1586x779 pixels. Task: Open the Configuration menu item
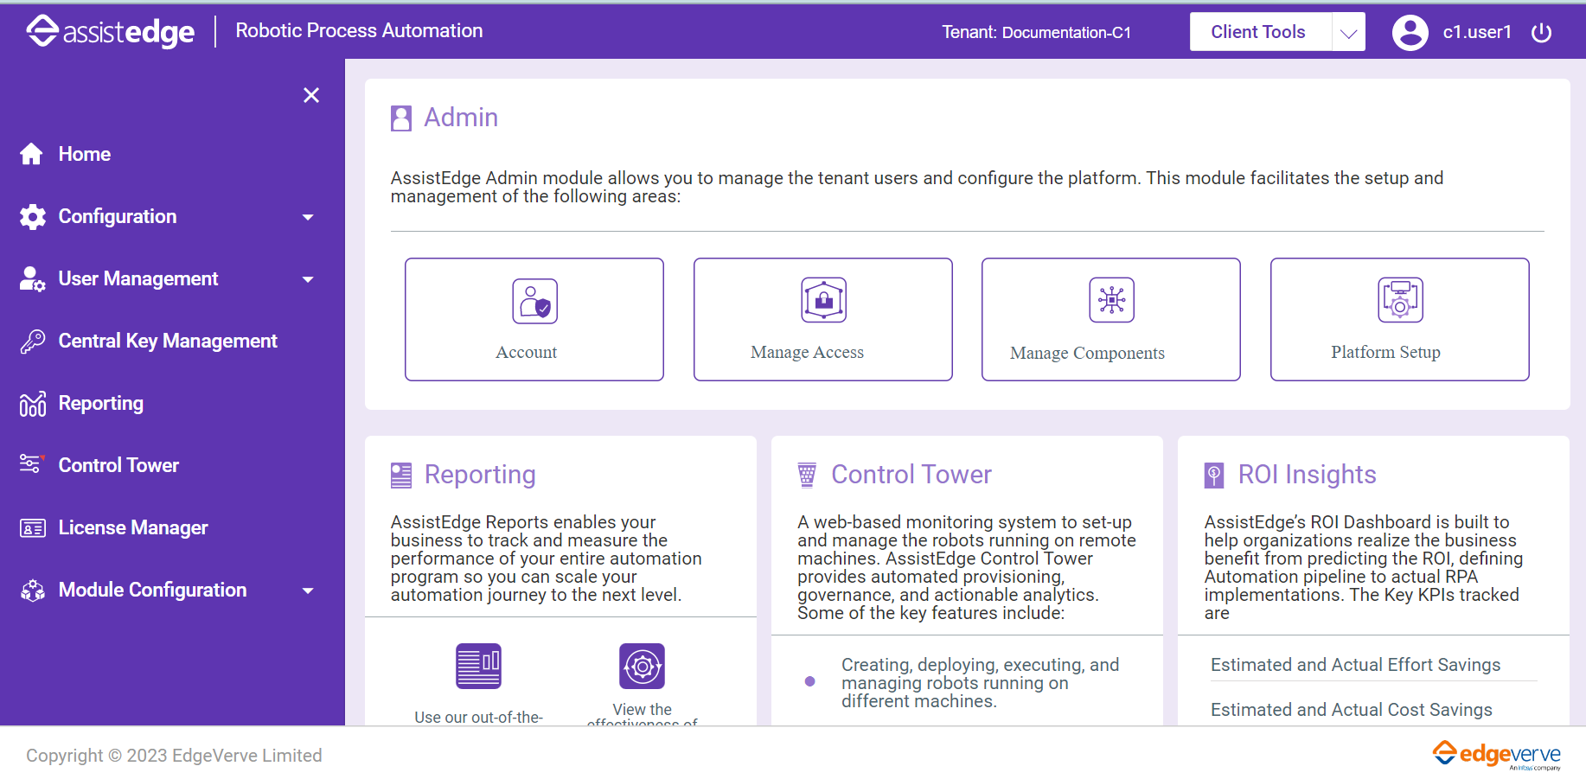tap(118, 216)
